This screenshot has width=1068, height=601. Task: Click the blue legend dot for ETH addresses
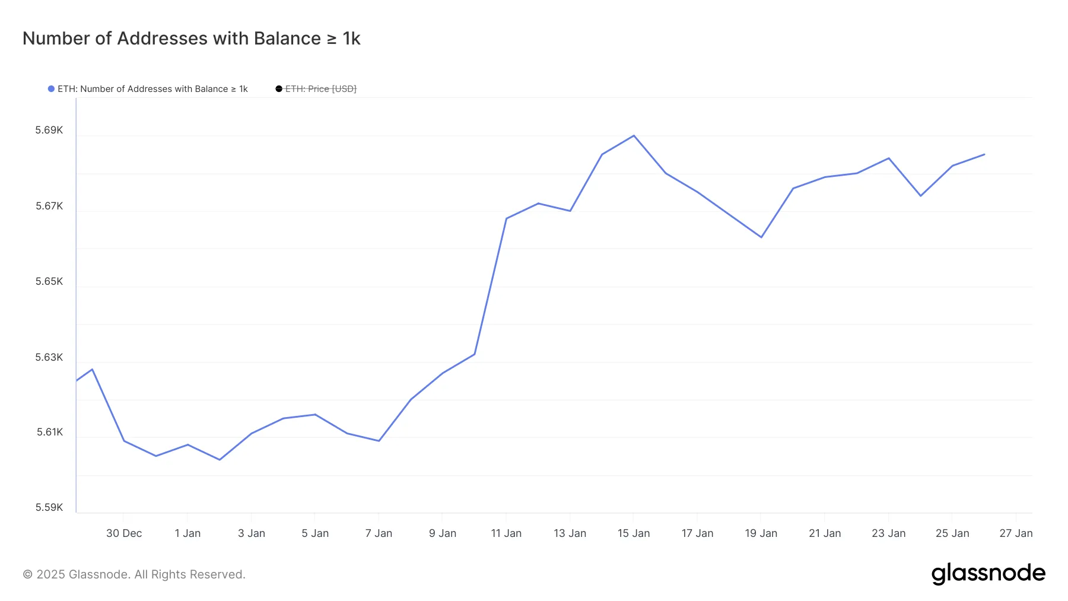pyautogui.click(x=51, y=89)
